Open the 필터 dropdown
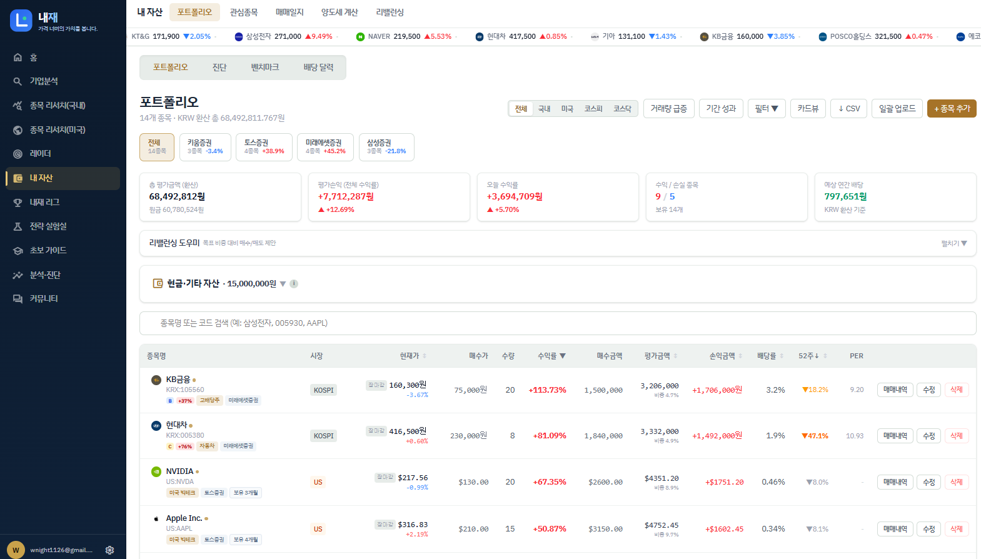Image resolution: width=981 pixels, height=559 pixels. 767,109
